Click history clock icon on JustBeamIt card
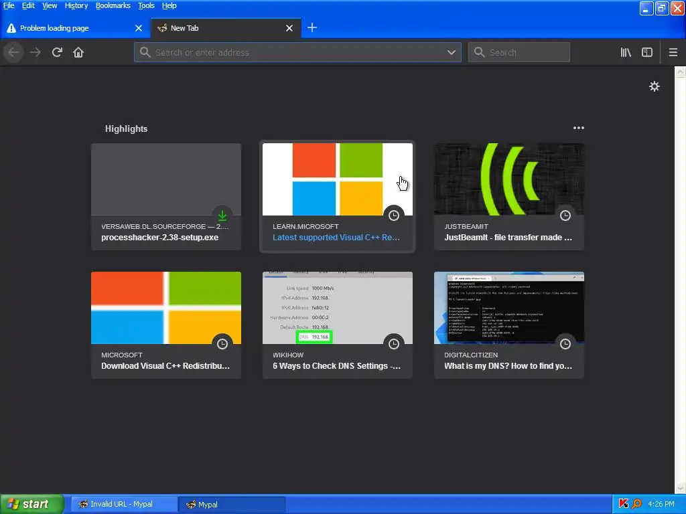The height and width of the screenshot is (514, 686). 565,215
